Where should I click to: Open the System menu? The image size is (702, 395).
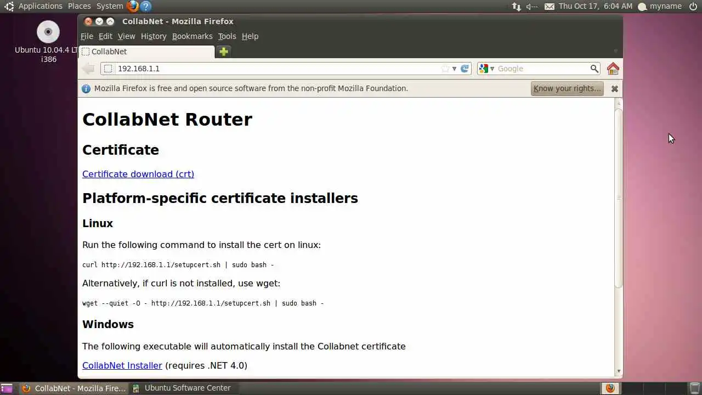tap(110, 6)
